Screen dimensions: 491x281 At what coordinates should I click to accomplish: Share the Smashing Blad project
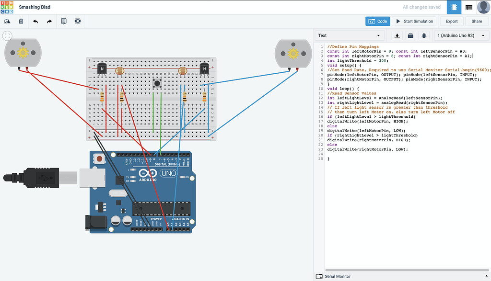click(476, 21)
